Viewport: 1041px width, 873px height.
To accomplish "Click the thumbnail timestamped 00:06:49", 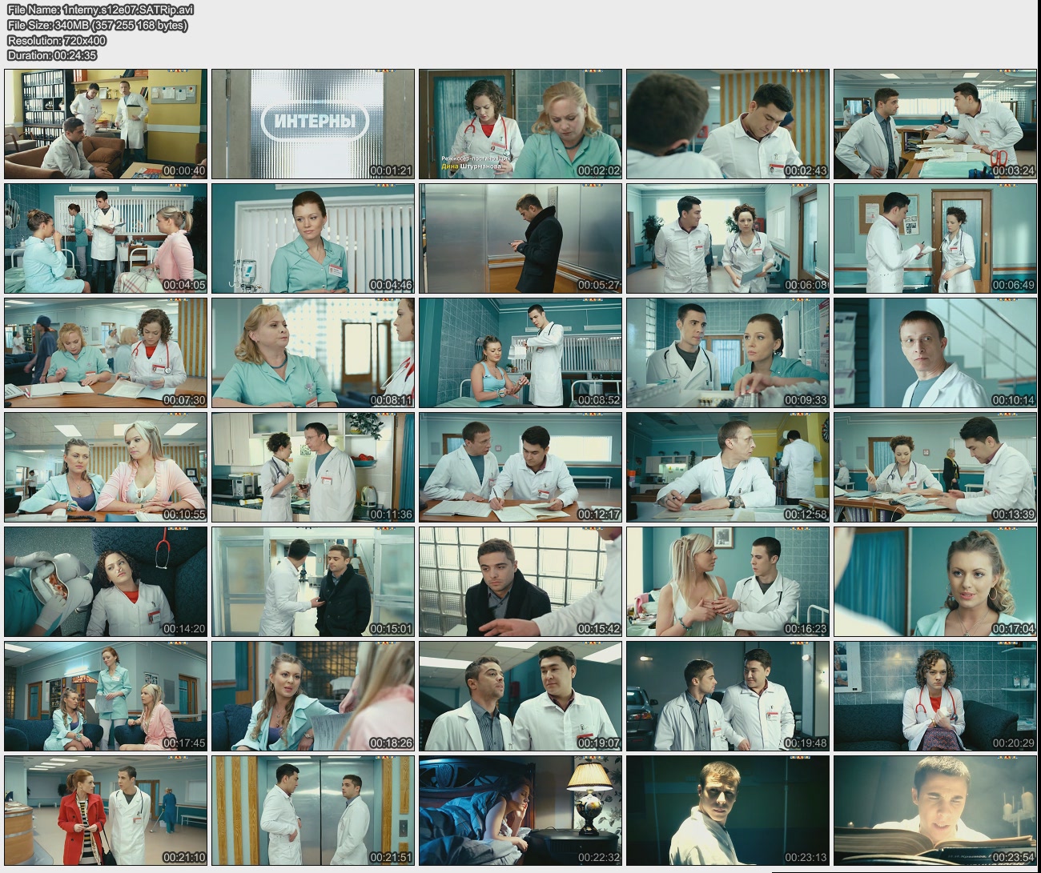I will 935,238.
